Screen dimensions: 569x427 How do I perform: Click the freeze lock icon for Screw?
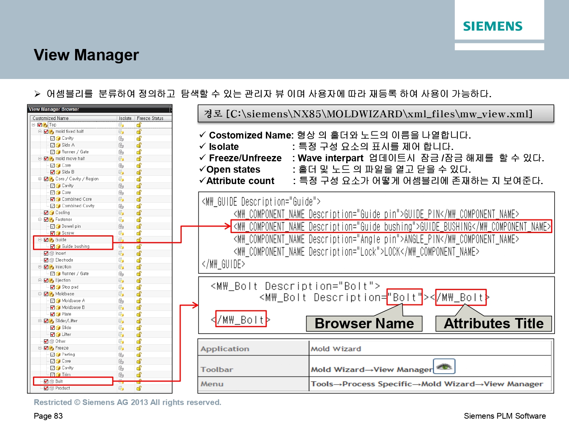pos(139,233)
